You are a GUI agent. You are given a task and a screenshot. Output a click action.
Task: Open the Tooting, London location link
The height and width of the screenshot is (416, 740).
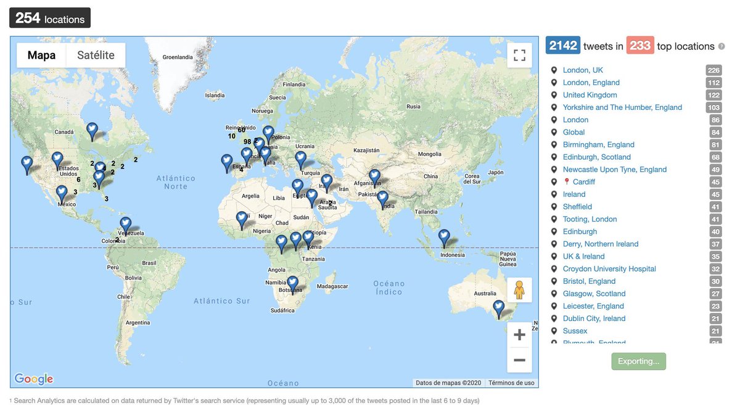click(590, 219)
